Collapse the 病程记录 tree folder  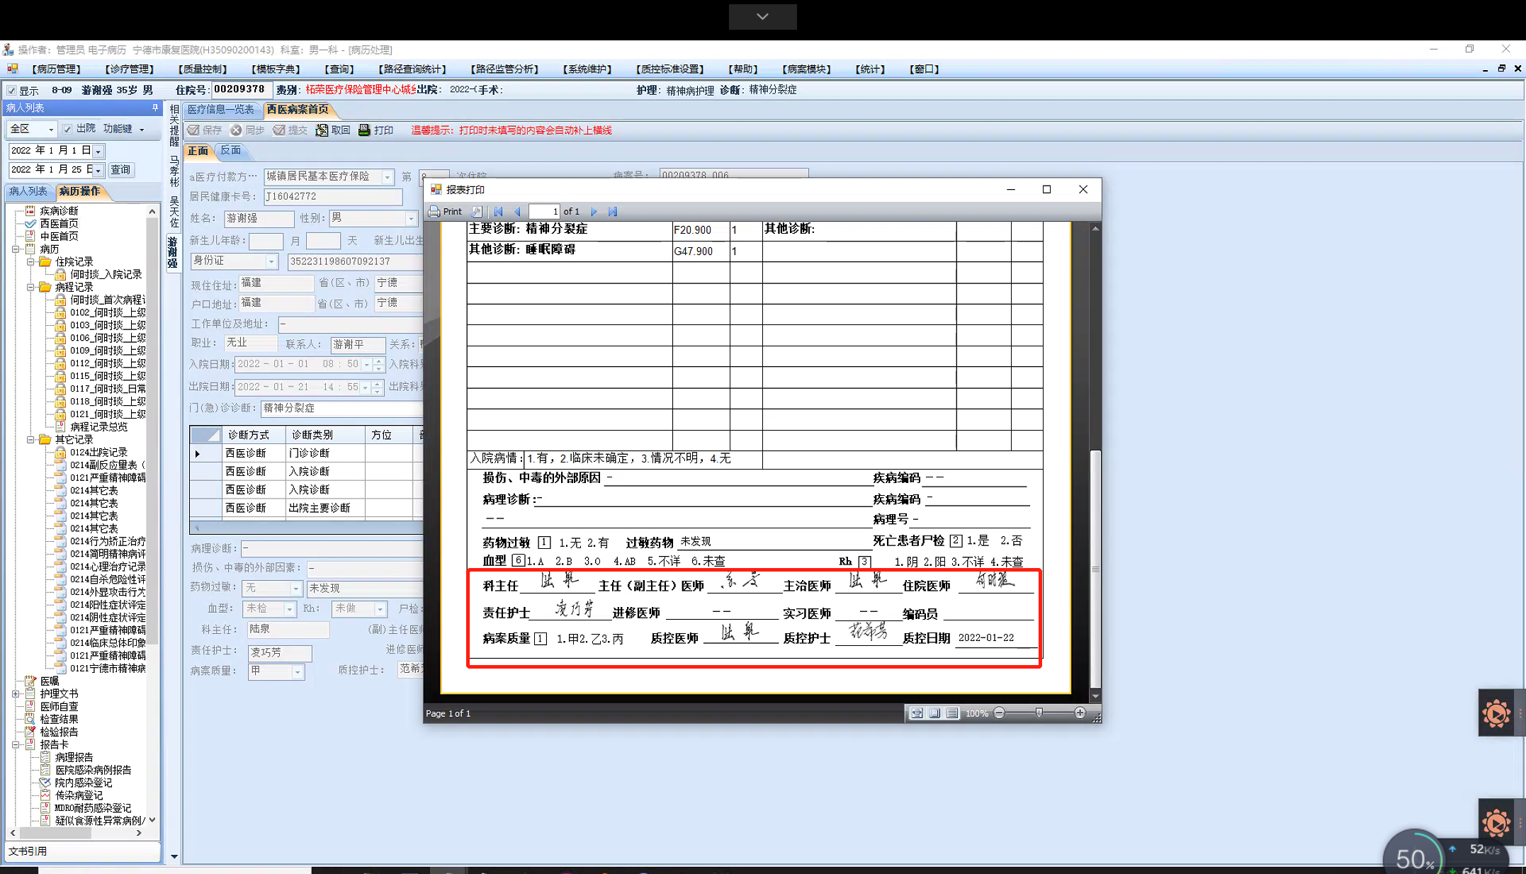point(30,287)
